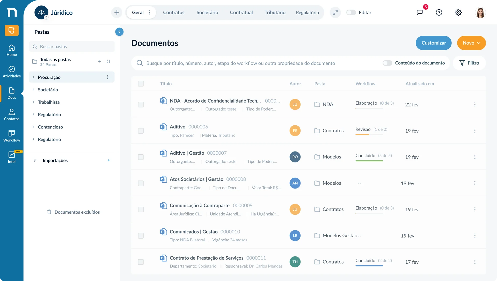This screenshot has width=497, height=281.
Task: Enable Conteúdo do documento toggle
Action: 388,63
